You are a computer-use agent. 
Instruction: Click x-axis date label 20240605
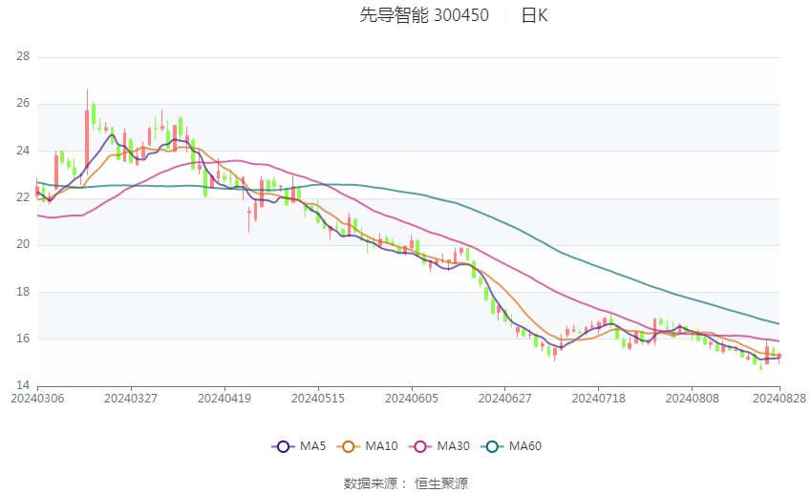click(x=412, y=399)
